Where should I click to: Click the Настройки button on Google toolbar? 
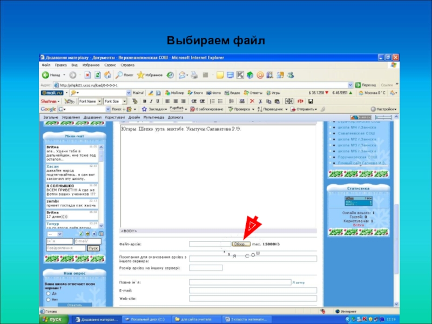[x=383, y=109]
